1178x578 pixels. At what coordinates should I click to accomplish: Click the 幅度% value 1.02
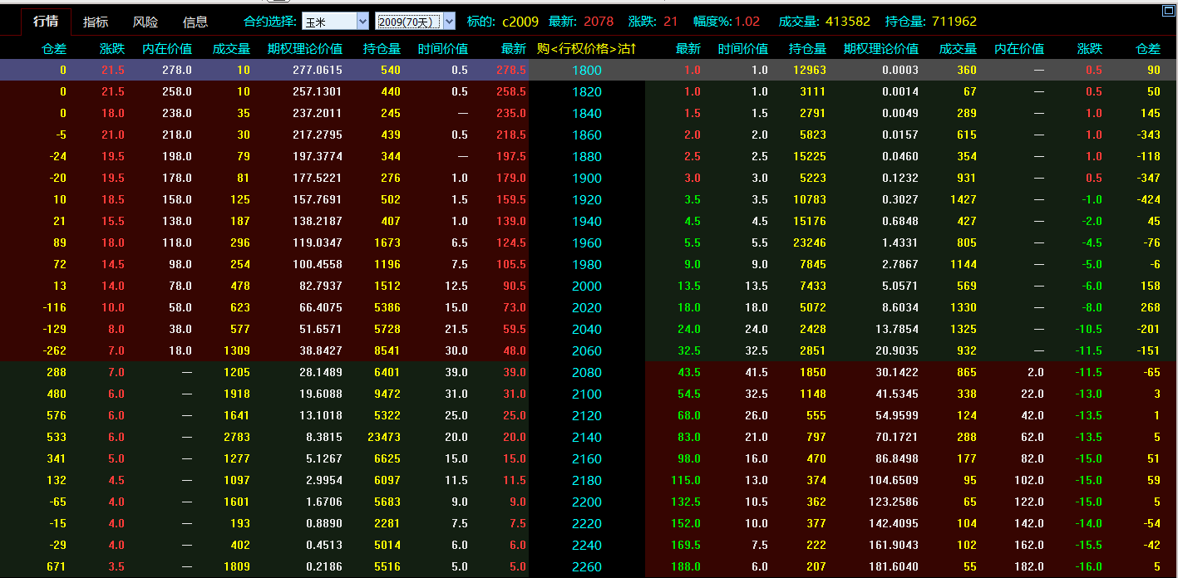(747, 22)
